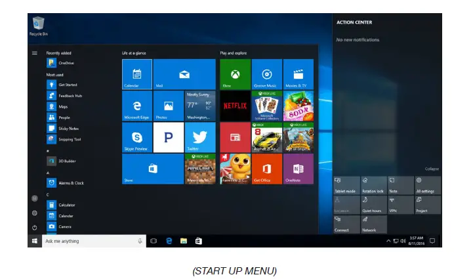Viewport: 473px width, 279px height.
Task: Open the Movies & TV tile
Action: [298, 74]
